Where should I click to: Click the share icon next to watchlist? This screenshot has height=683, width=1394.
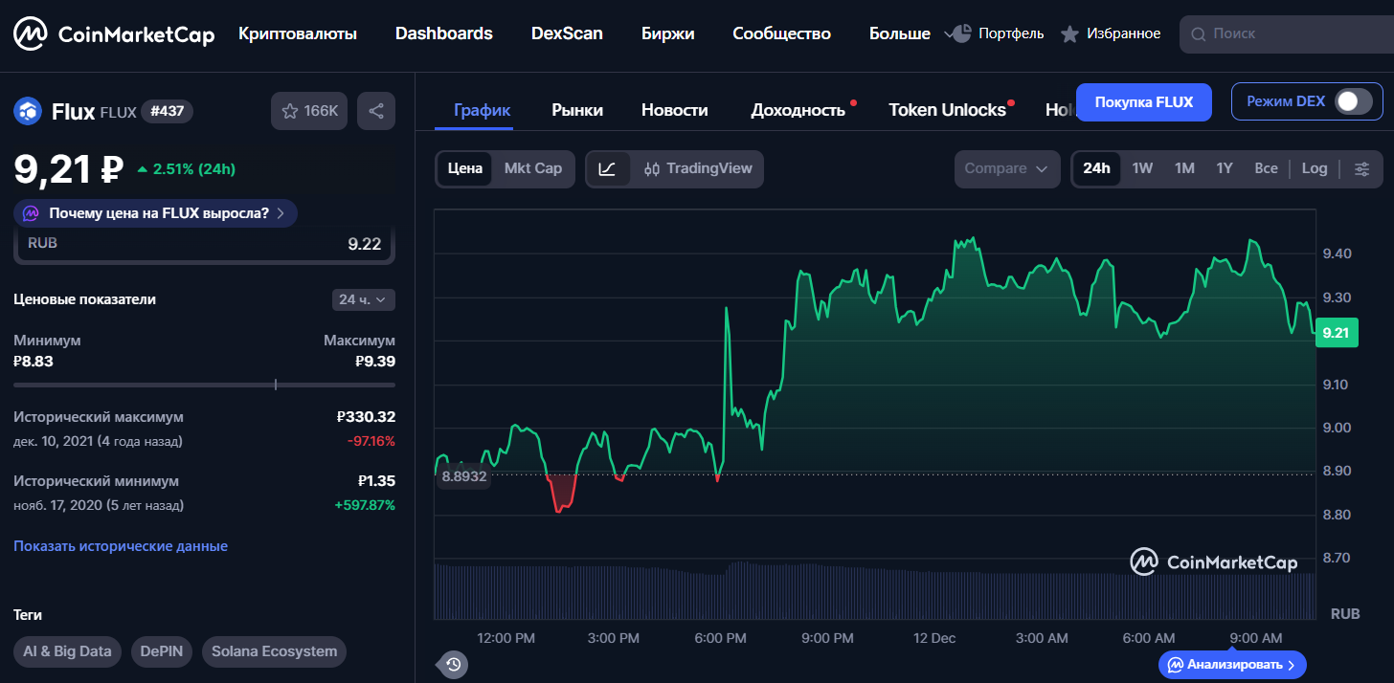376,111
